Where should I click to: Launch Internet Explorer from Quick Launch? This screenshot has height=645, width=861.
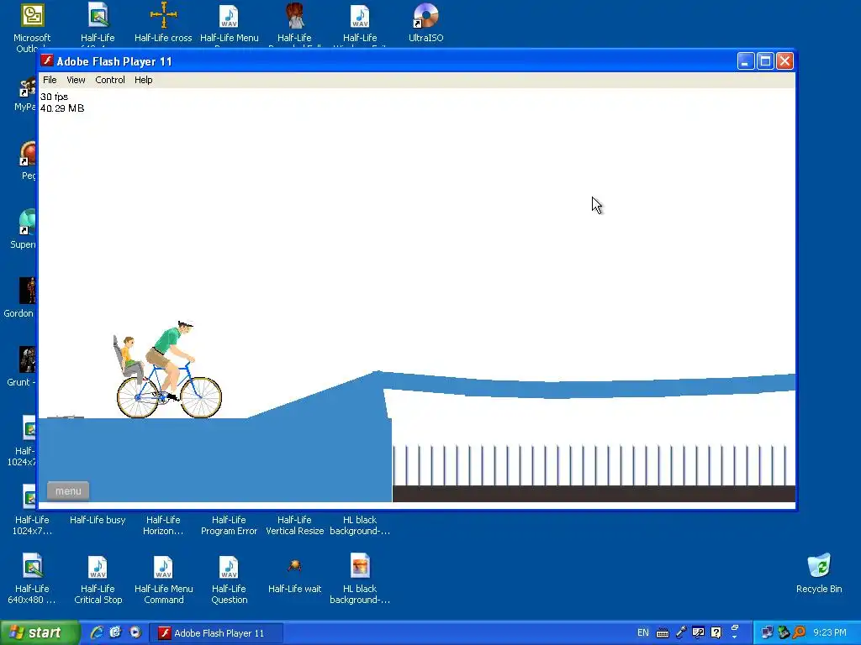tap(98, 632)
